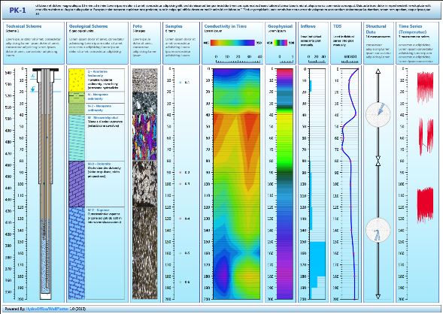Viewport: 443px width, 314px height.
Task: Click the green K-6 sample marker
Action: [x=181, y=282]
